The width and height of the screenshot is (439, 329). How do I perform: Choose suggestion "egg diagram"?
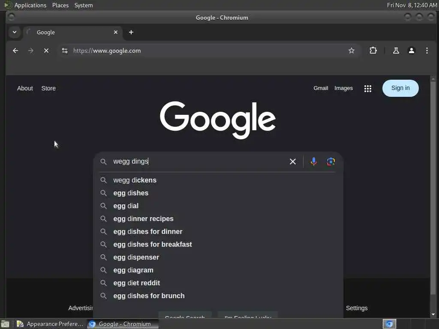click(x=218, y=270)
